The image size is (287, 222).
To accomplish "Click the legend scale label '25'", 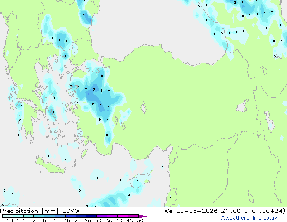I will tap(88, 220).
